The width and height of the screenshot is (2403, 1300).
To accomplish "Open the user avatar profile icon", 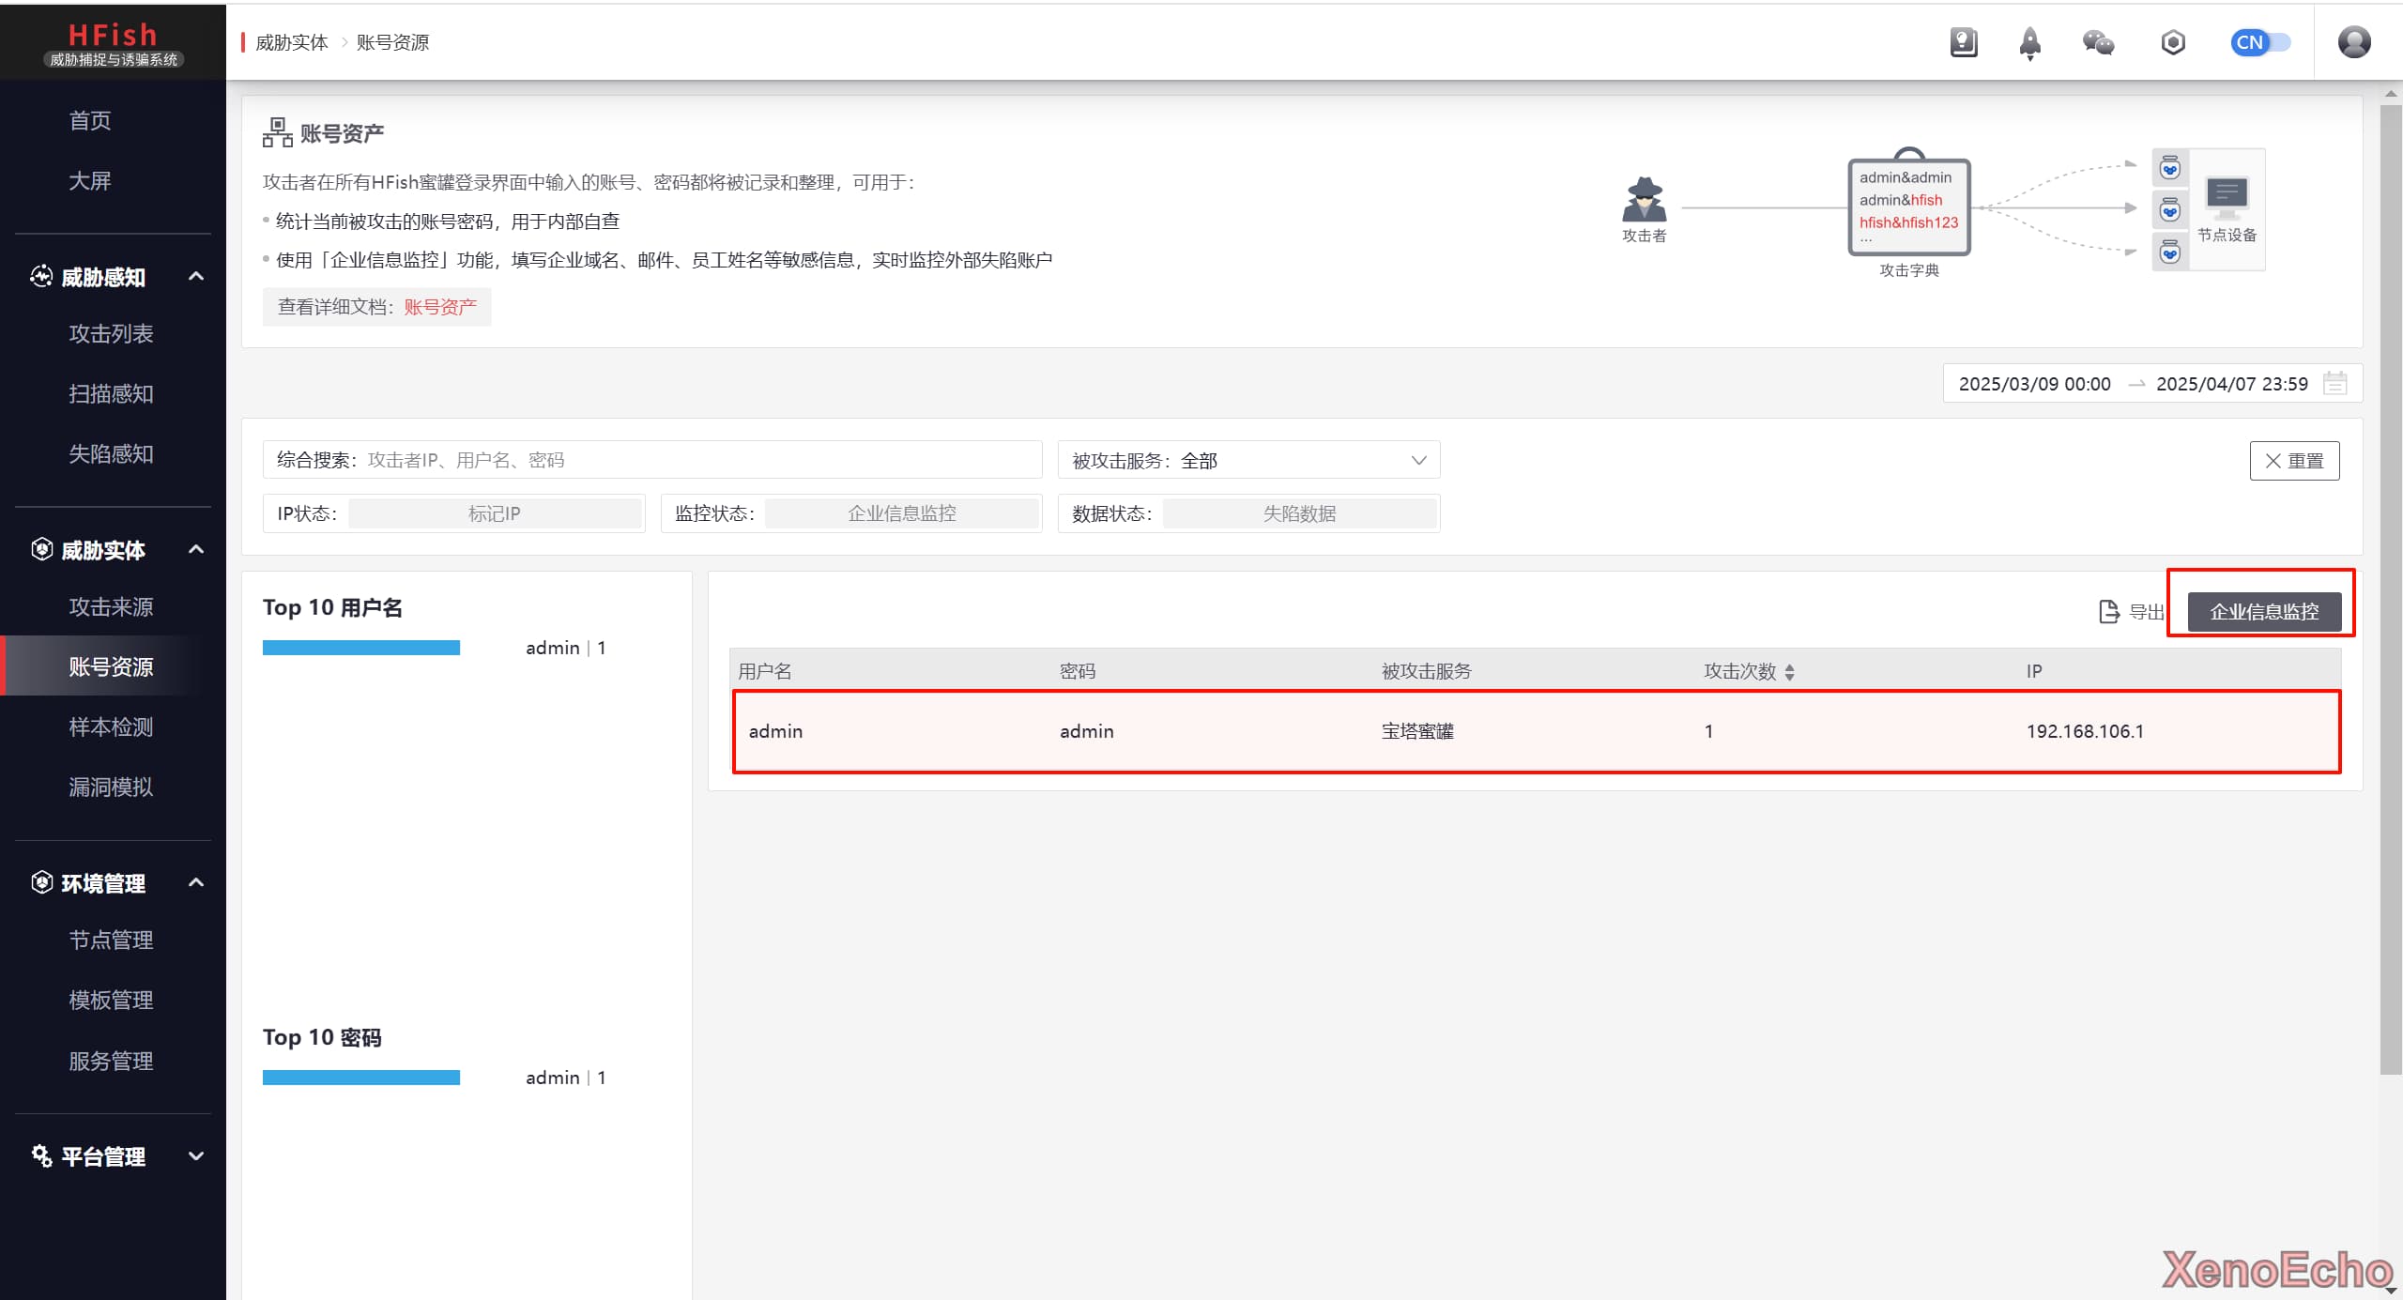I will point(2353,42).
